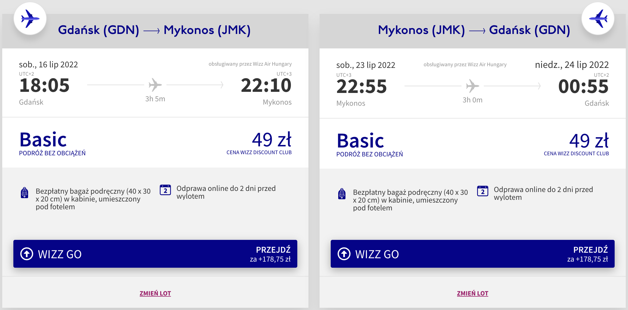
Task: Open ZMIEŃ LOT link for outbound flight
Action: (155, 293)
